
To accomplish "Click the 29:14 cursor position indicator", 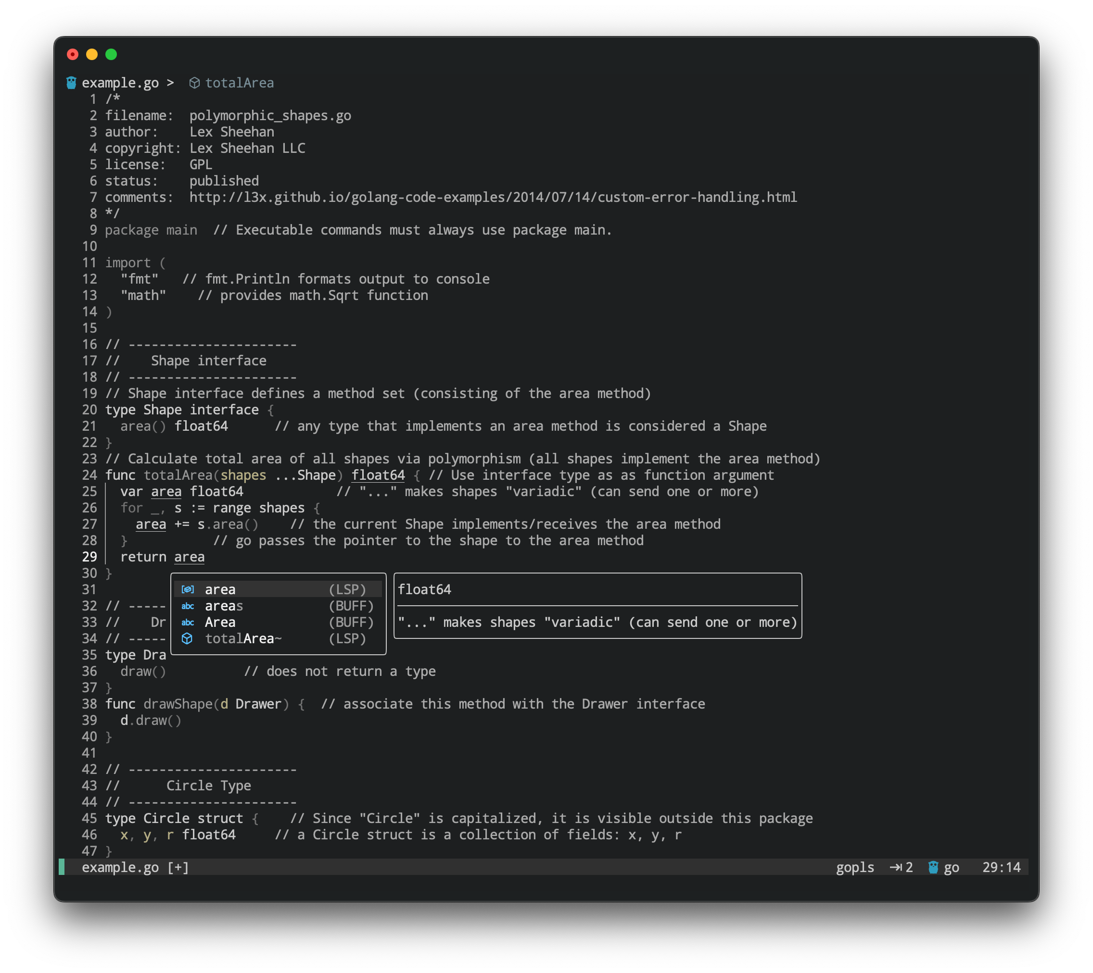I will click(1001, 867).
